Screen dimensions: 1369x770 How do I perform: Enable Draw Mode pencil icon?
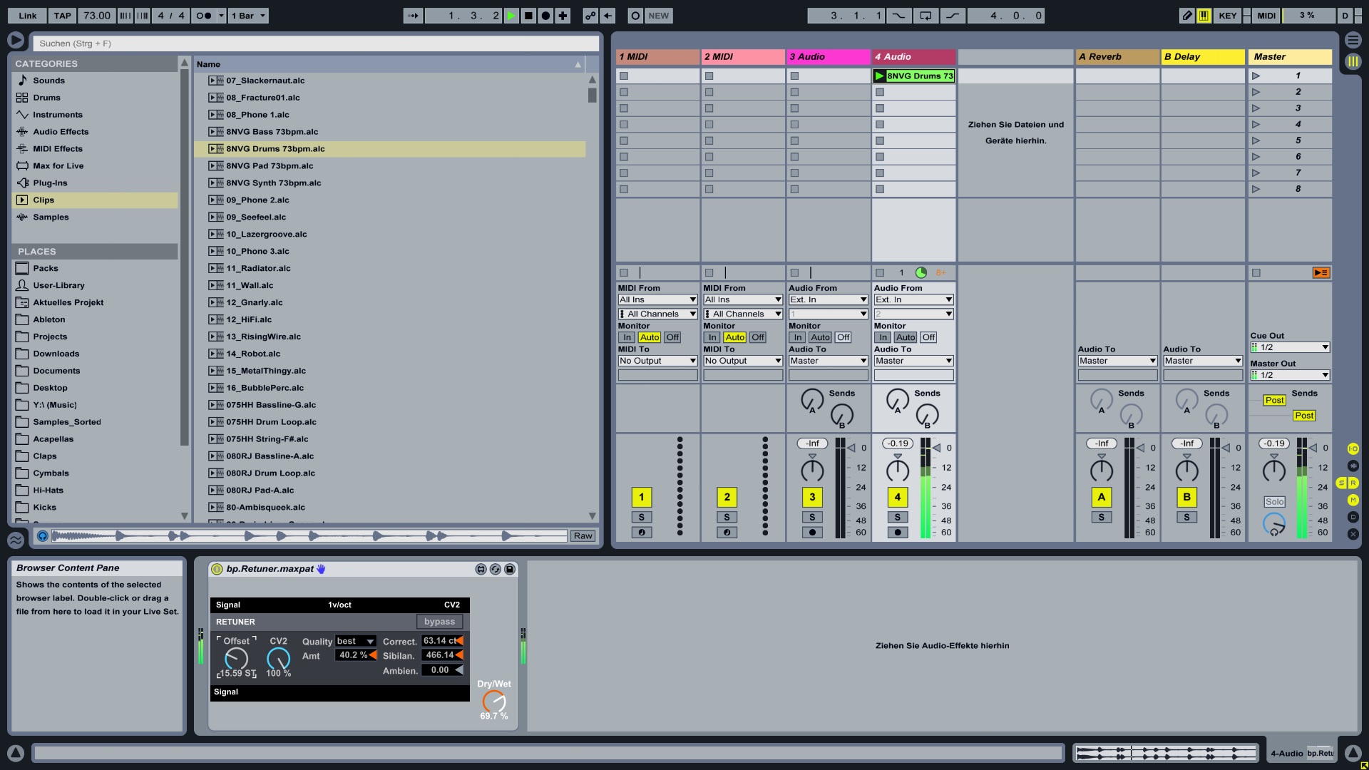pos(1186,16)
